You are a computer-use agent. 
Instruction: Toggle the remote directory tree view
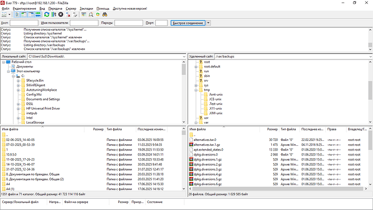pyautogui.click(x=31, y=15)
